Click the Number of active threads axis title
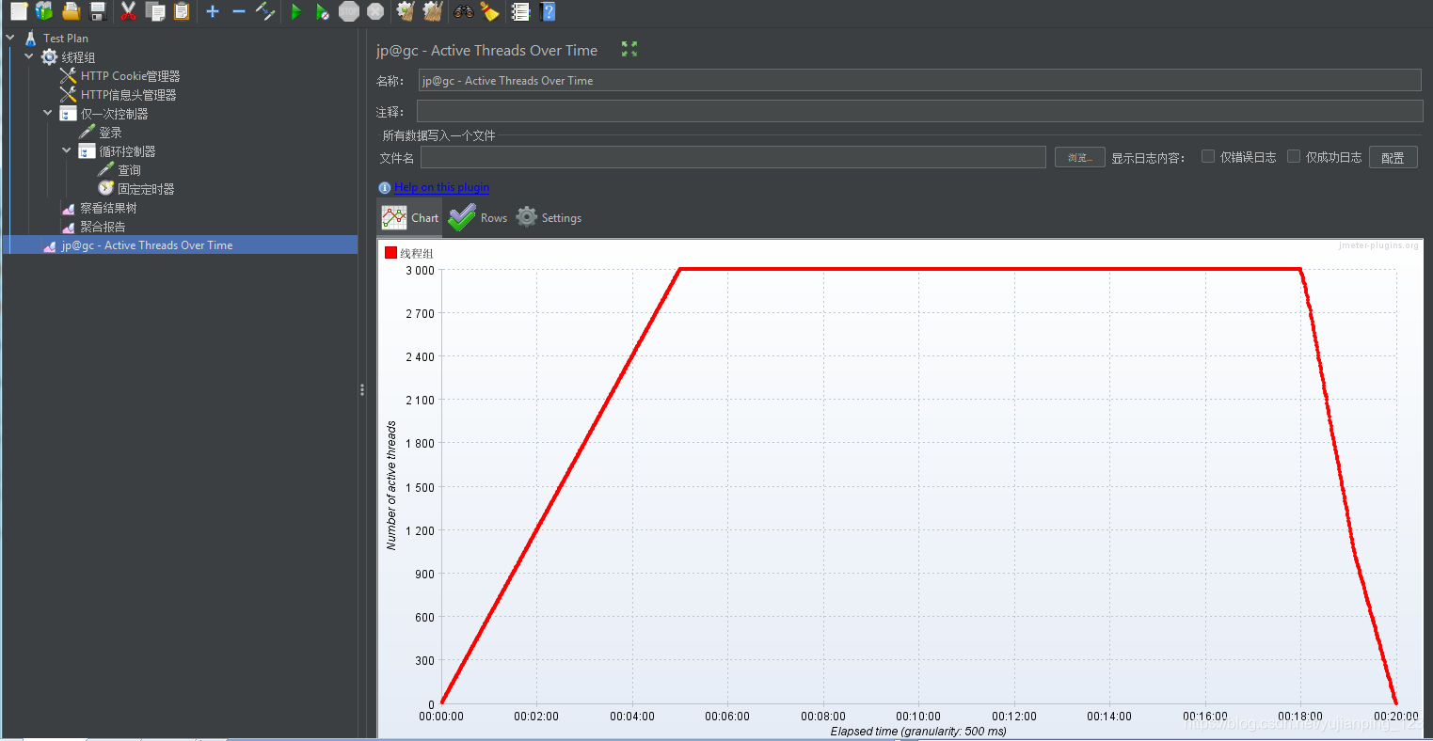 [391, 485]
